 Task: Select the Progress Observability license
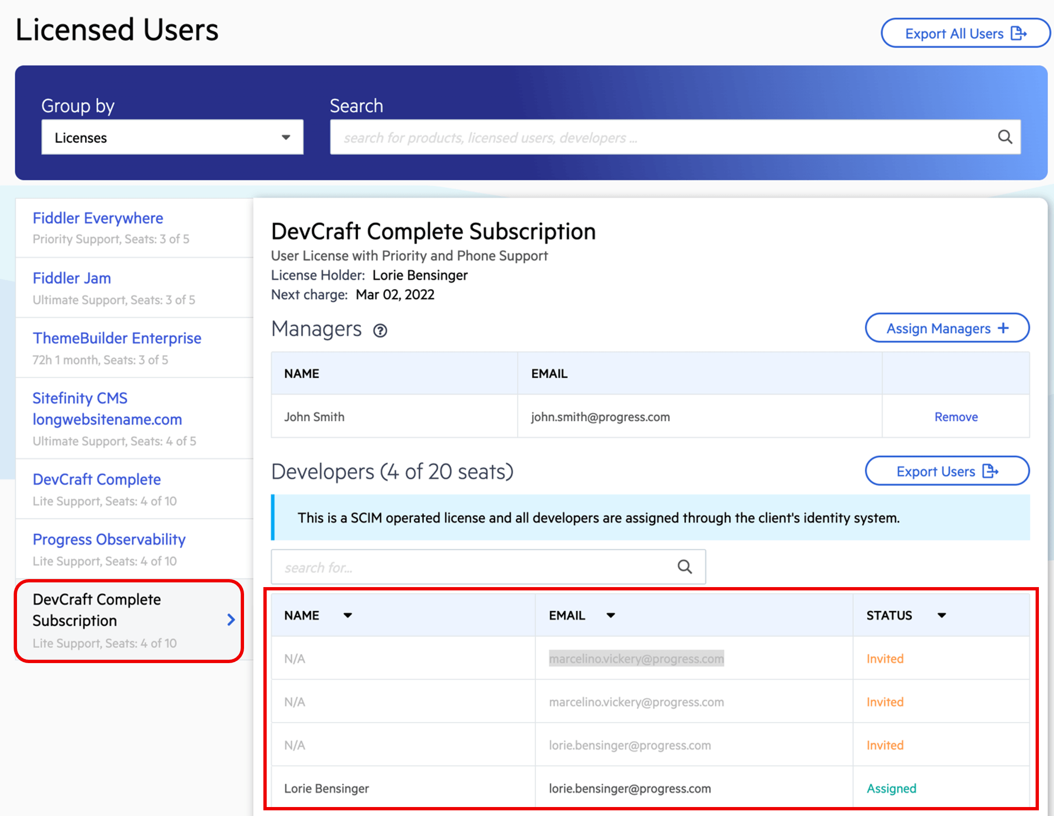click(x=109, y=539)
